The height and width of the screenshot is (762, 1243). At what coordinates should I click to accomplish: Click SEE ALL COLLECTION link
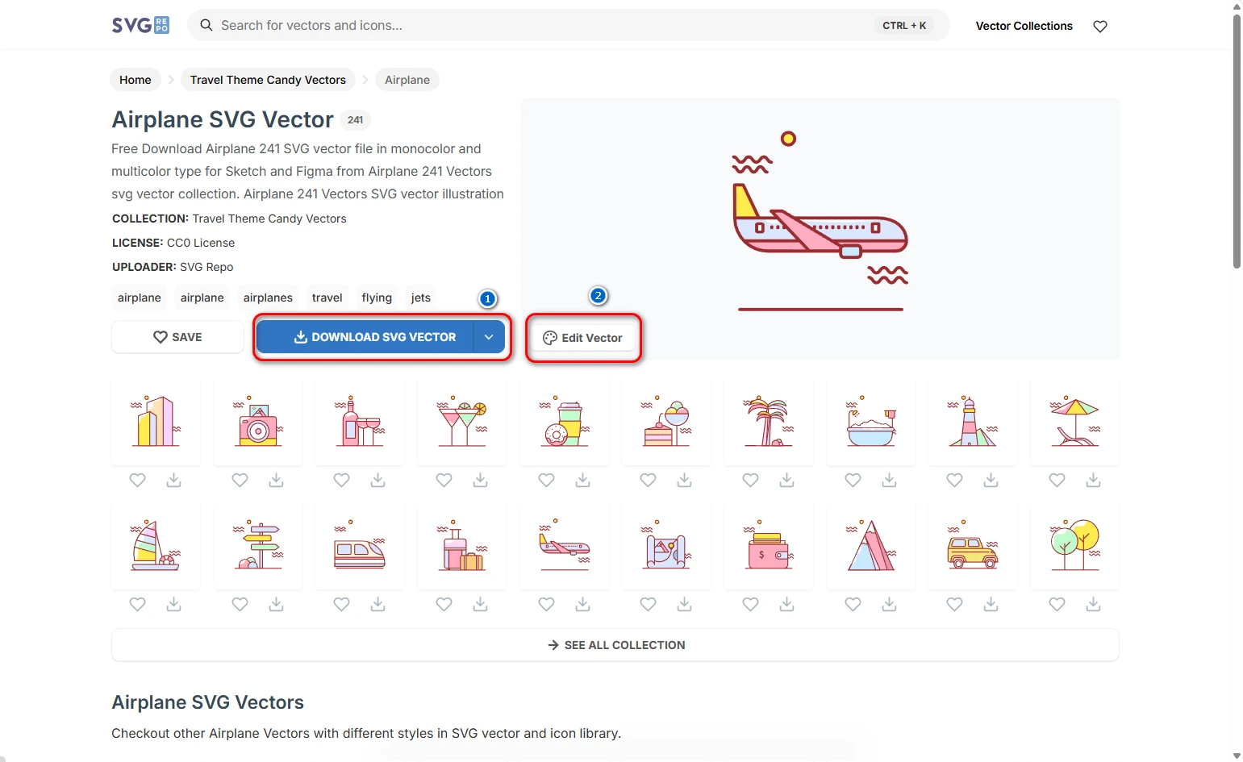[x=615, y=645]
